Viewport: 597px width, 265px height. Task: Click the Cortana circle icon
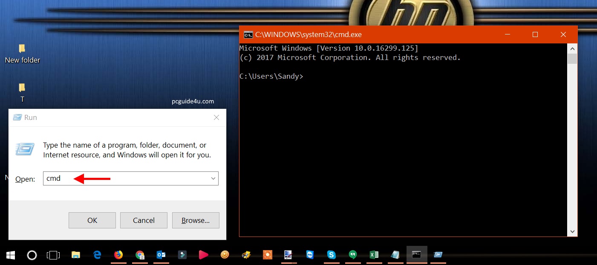32,255
